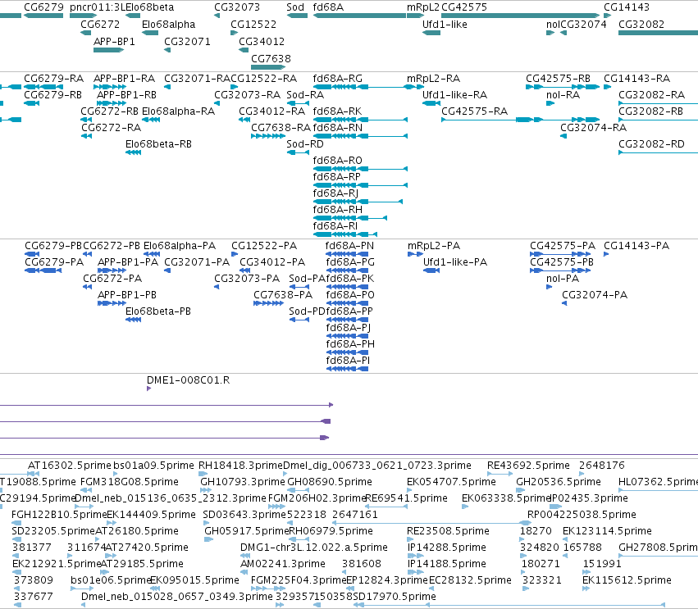Click EST label IP14288.5prime
Screen dimensions: 698x609
[x=446, y=548]
